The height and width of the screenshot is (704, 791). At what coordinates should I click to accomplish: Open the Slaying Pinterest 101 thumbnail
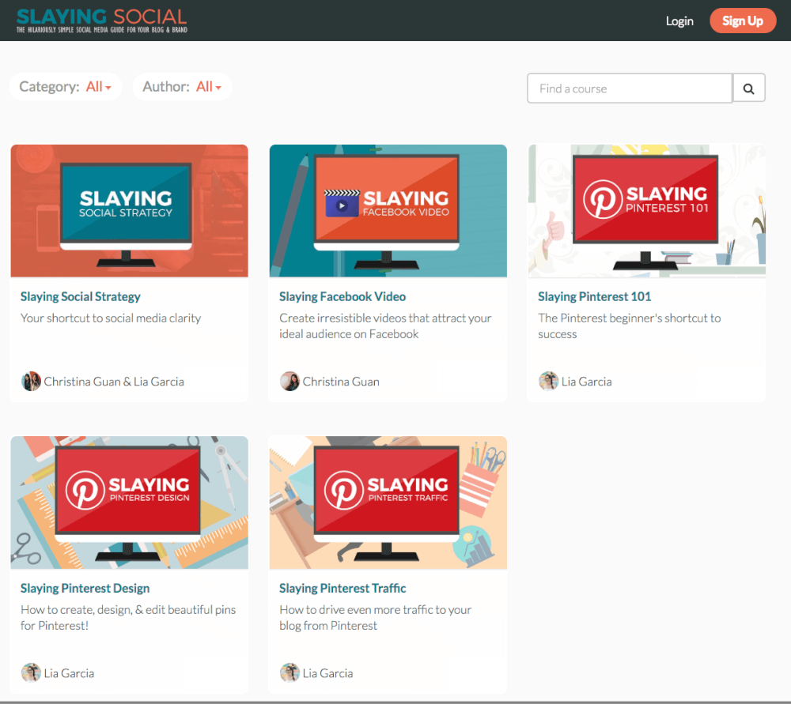pos(647,211)
